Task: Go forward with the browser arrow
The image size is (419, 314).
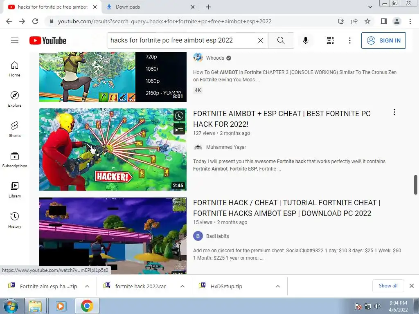Action: (x=22, y=21)
